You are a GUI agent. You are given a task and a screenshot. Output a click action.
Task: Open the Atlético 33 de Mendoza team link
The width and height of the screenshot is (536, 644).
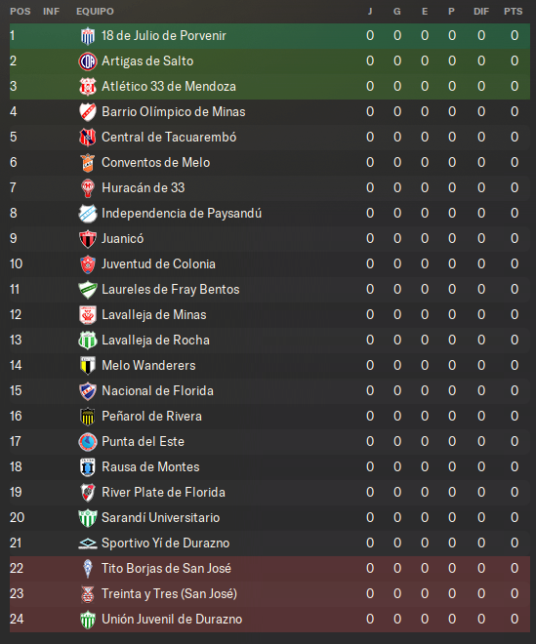coord(169,86)
